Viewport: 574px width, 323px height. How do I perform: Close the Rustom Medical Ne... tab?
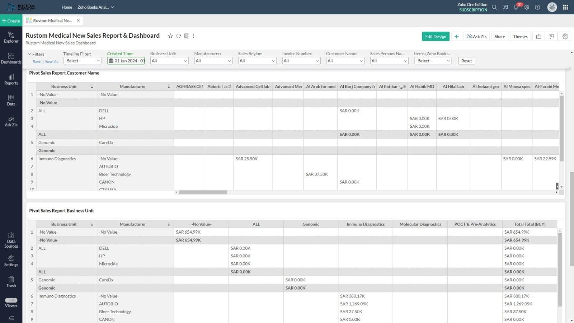click(78, 20)
